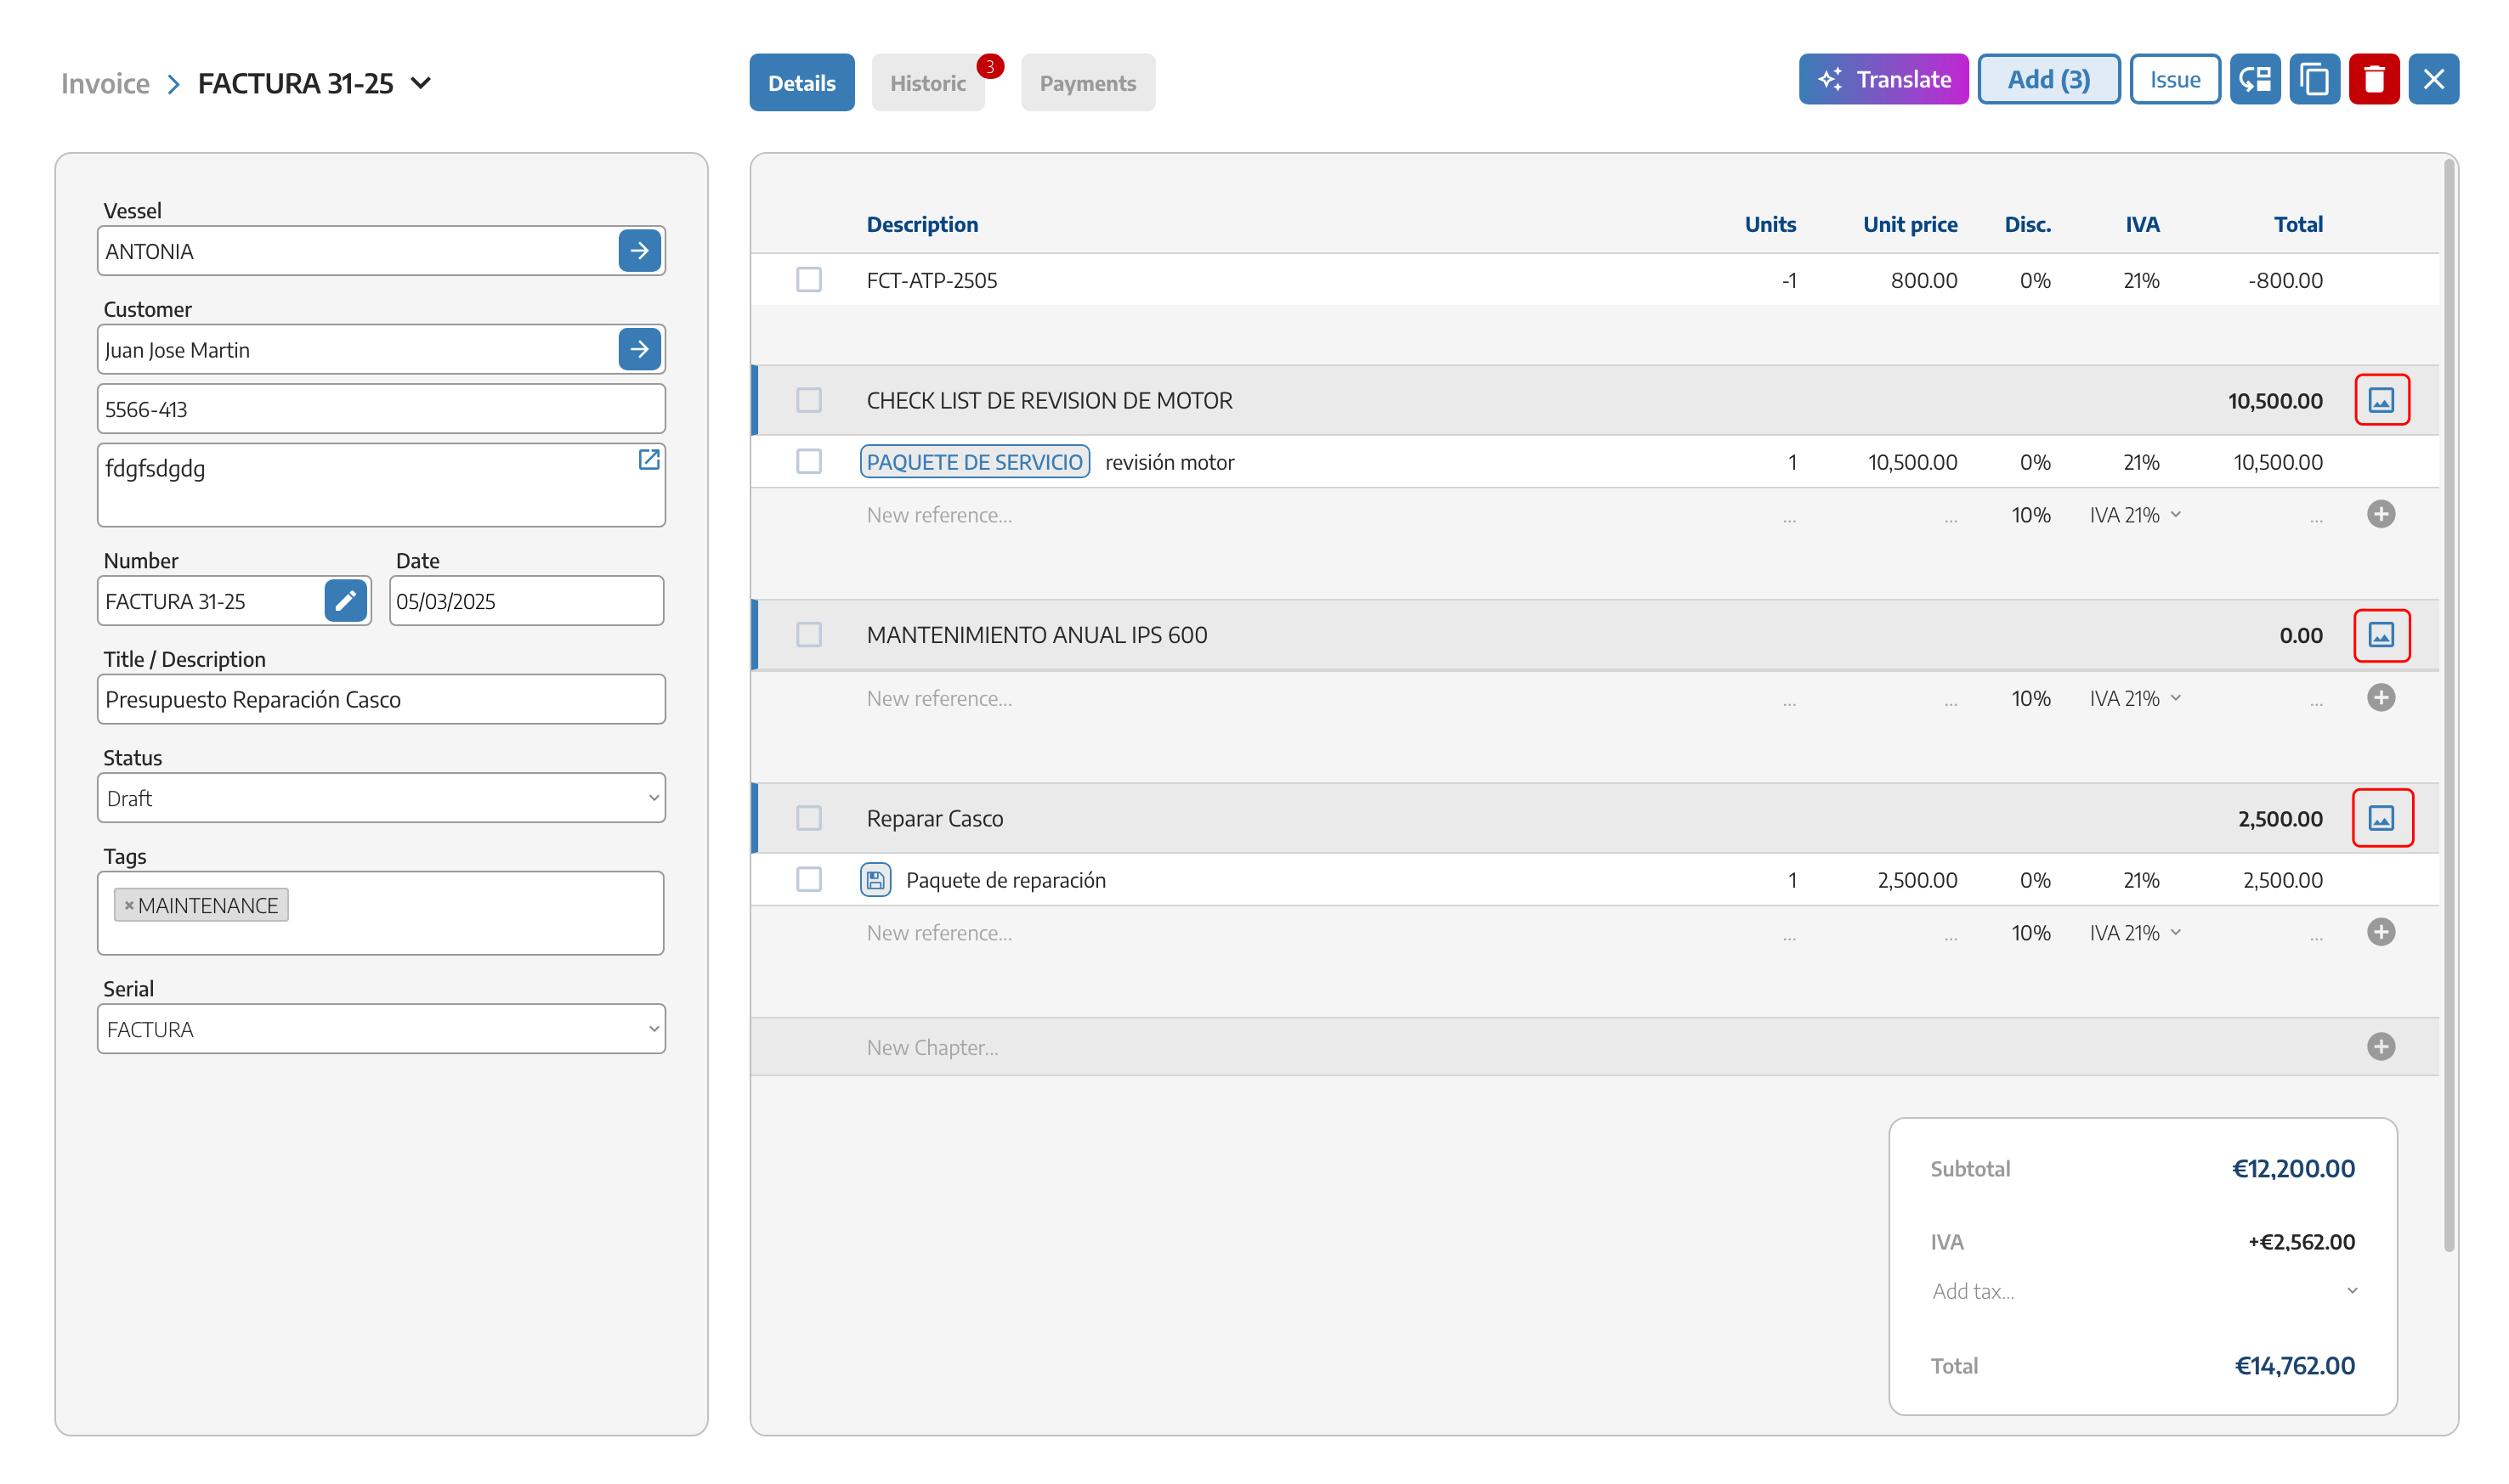Open Status dropdown showing Draft
This screenshot has width=2509, height=1484.
pos(381,797)
